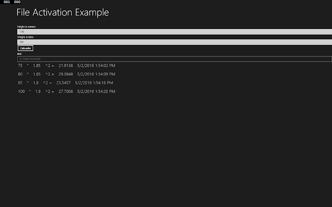Click the 'Weight in kilos' label
332x207 pixels.
coord(25,37)
